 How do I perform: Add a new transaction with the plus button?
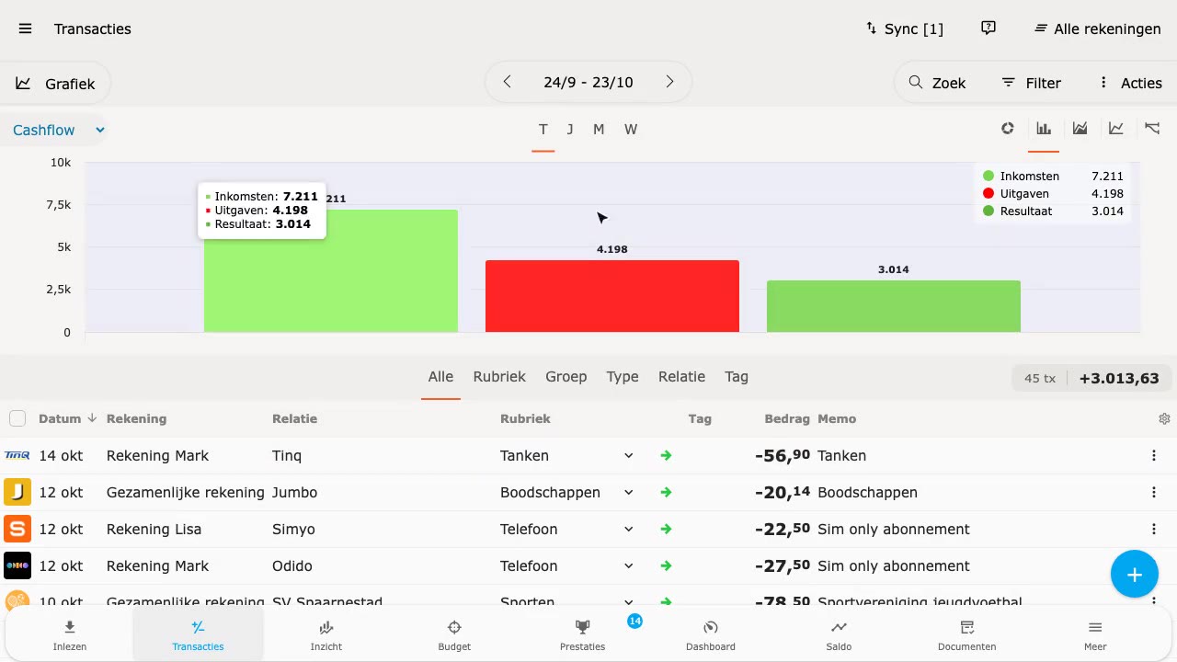pos(1135,575)
